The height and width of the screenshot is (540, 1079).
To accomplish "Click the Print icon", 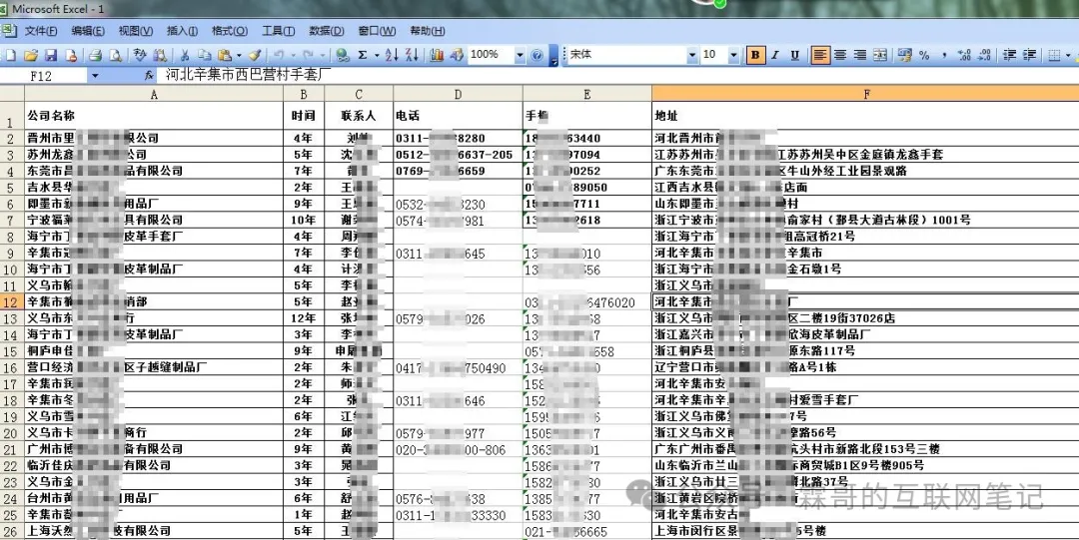I will 97,55.
